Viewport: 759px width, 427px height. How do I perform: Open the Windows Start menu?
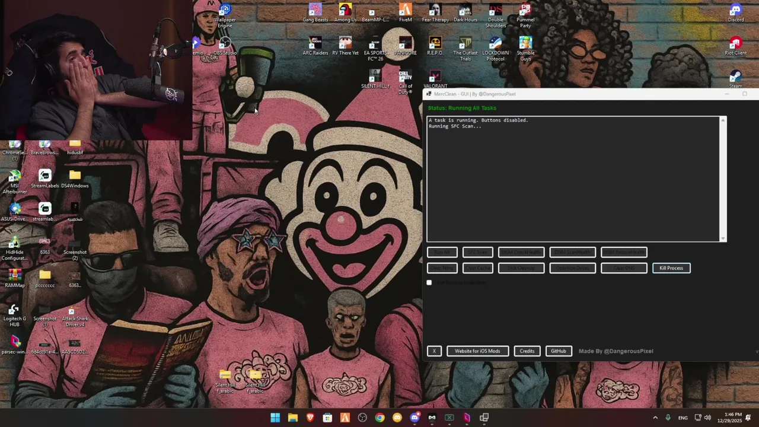pos(275,418)
